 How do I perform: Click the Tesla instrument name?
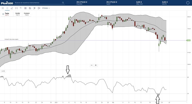pyautogui.click(x=7, y=13)
